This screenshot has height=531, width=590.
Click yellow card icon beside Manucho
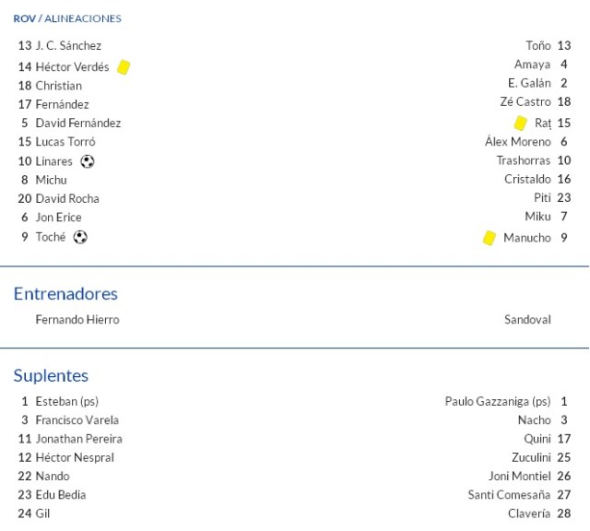coord(489,238)
